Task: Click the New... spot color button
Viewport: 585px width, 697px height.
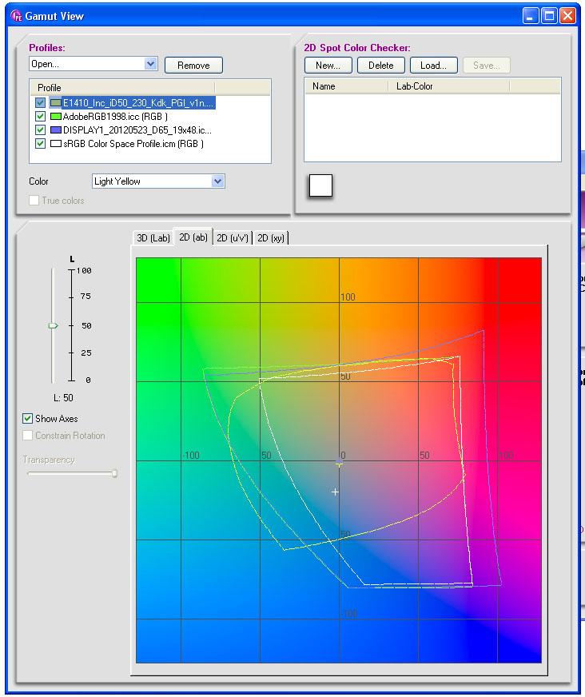Action: 328,66
